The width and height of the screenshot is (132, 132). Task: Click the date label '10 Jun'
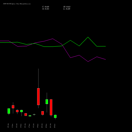pyautogui.click(x=8, y=126)
